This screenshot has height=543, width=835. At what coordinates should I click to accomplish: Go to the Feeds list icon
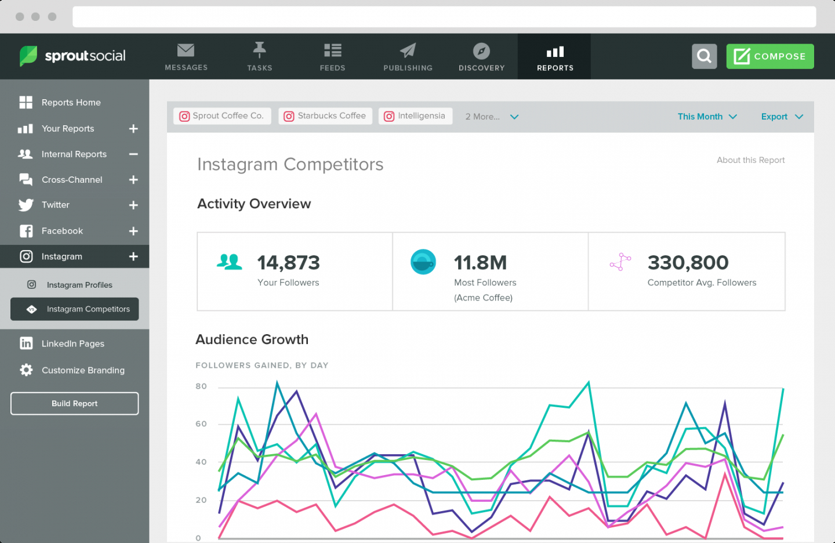332,50
